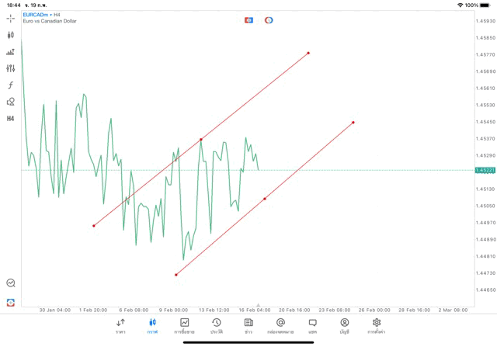Open the ข่าว (News) tab
The image size is (497, 347).
[x=248, y=325]
